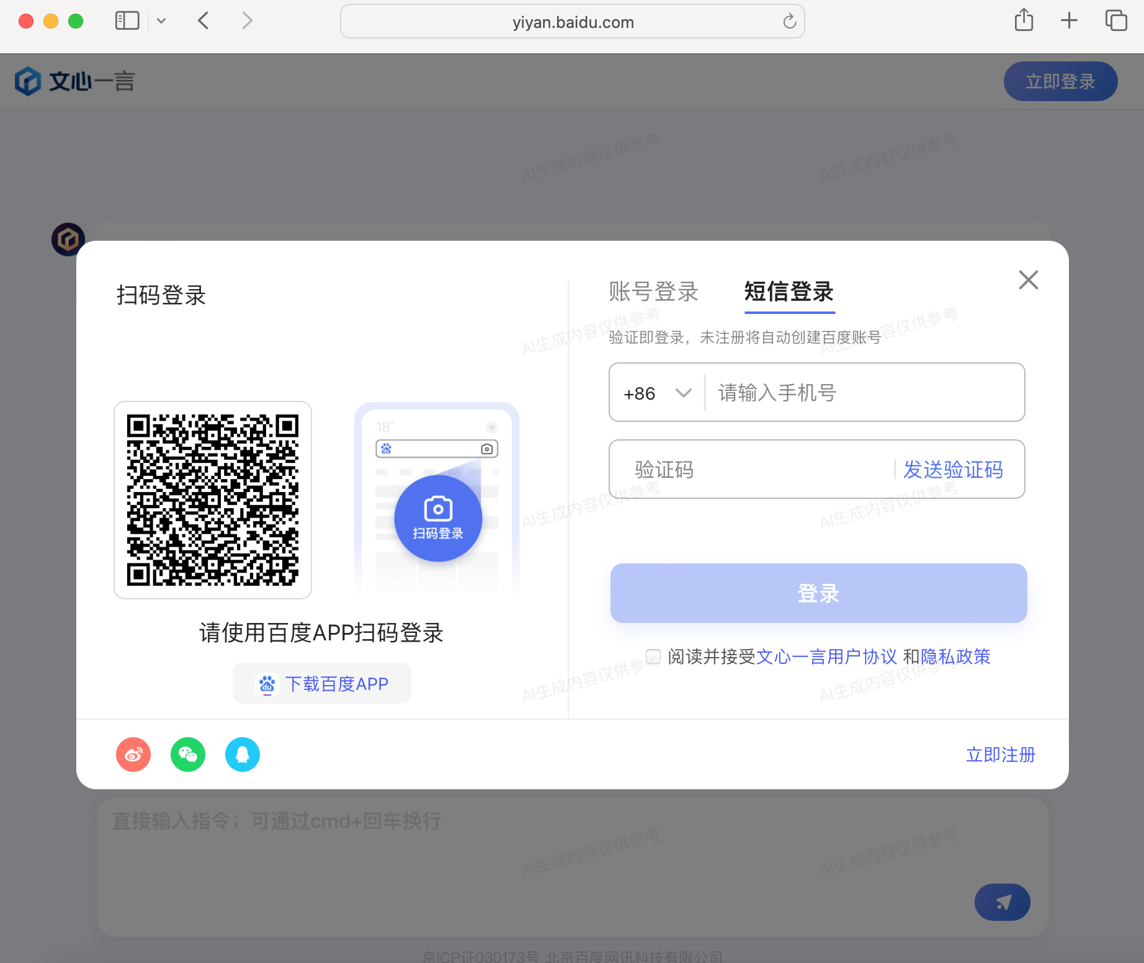
Task: Click the Safari share icon
Action: click(x=1024, y=20)
